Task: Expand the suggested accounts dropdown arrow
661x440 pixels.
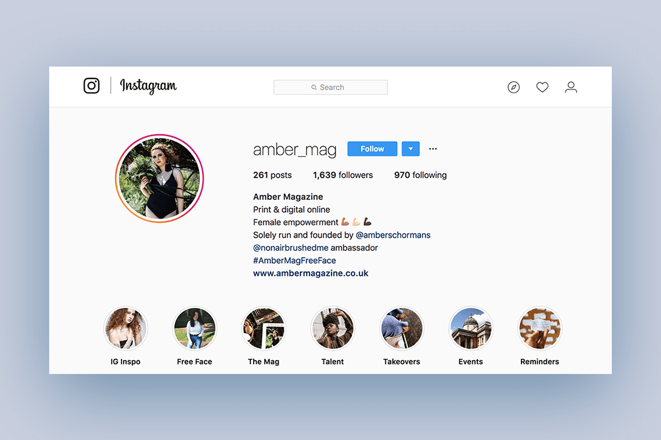Action: click(411, 148)
